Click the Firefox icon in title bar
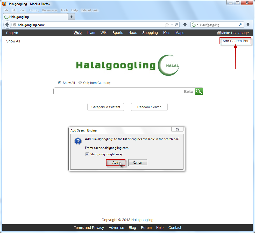Image resolution: width=255 pixels, height=233 pixels. (4, 4)
